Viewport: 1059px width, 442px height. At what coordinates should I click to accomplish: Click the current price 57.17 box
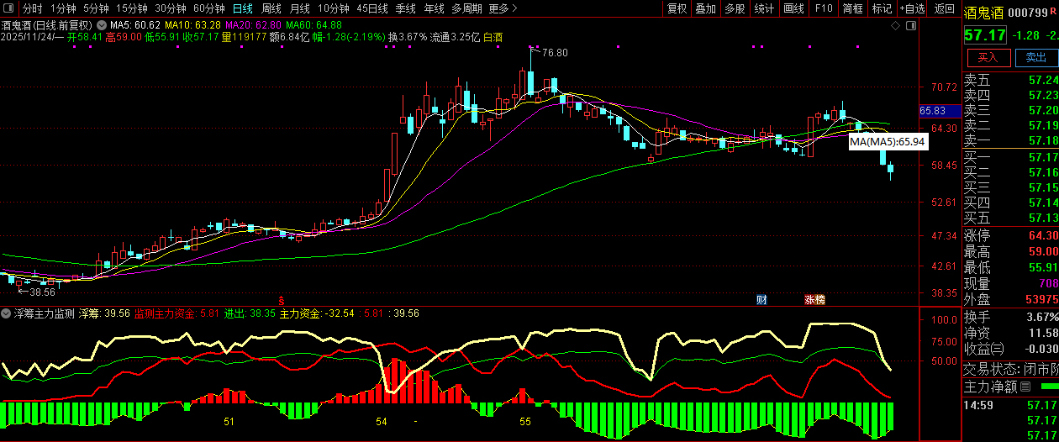point(985,35)
